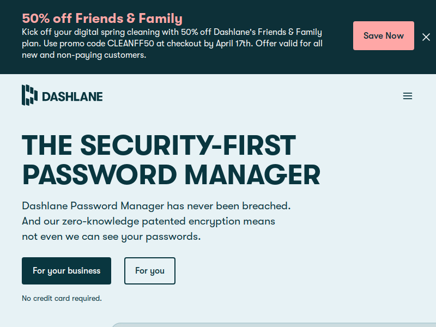Click the zero-knowledge patented encryption line
Screen dimensions: 436x327
click(148, 221)
